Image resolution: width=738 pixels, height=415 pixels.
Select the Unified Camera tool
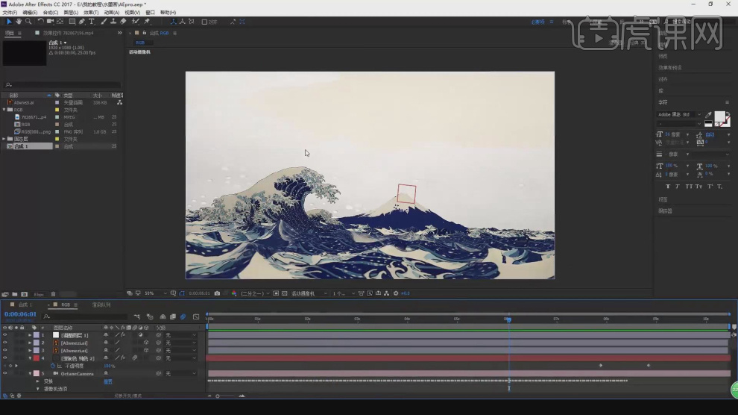coord(50,22)
